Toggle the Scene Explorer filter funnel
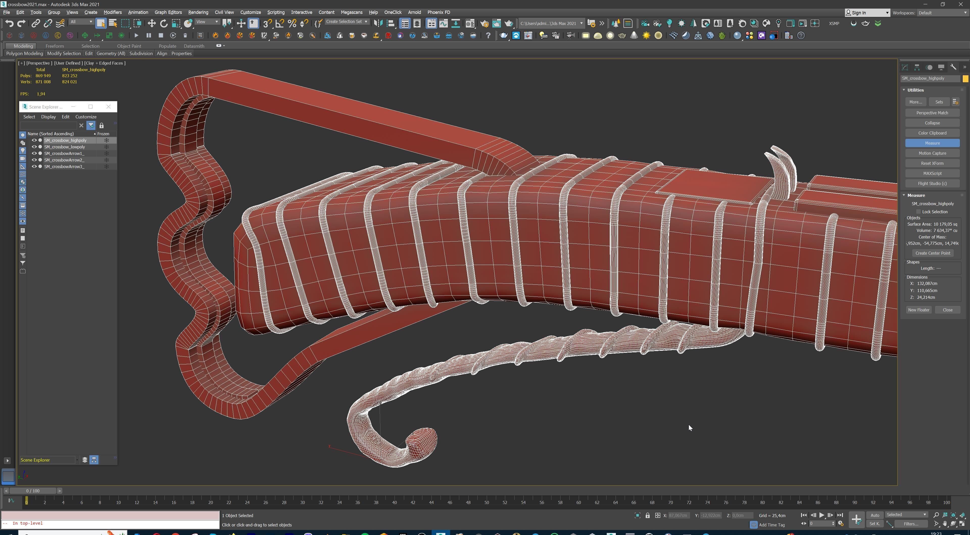The width and height of the screenshot is (970, 535). (x=91, y=126)
